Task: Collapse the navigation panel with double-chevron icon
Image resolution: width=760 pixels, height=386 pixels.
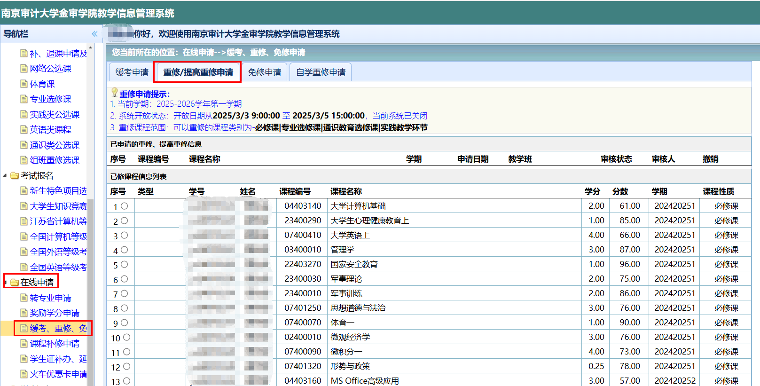Action: coord(94,34)
